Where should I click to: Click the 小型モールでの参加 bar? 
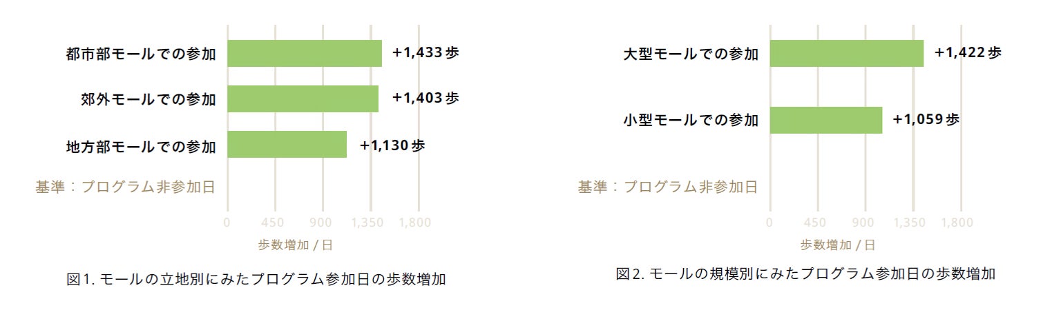click(825, 120)
